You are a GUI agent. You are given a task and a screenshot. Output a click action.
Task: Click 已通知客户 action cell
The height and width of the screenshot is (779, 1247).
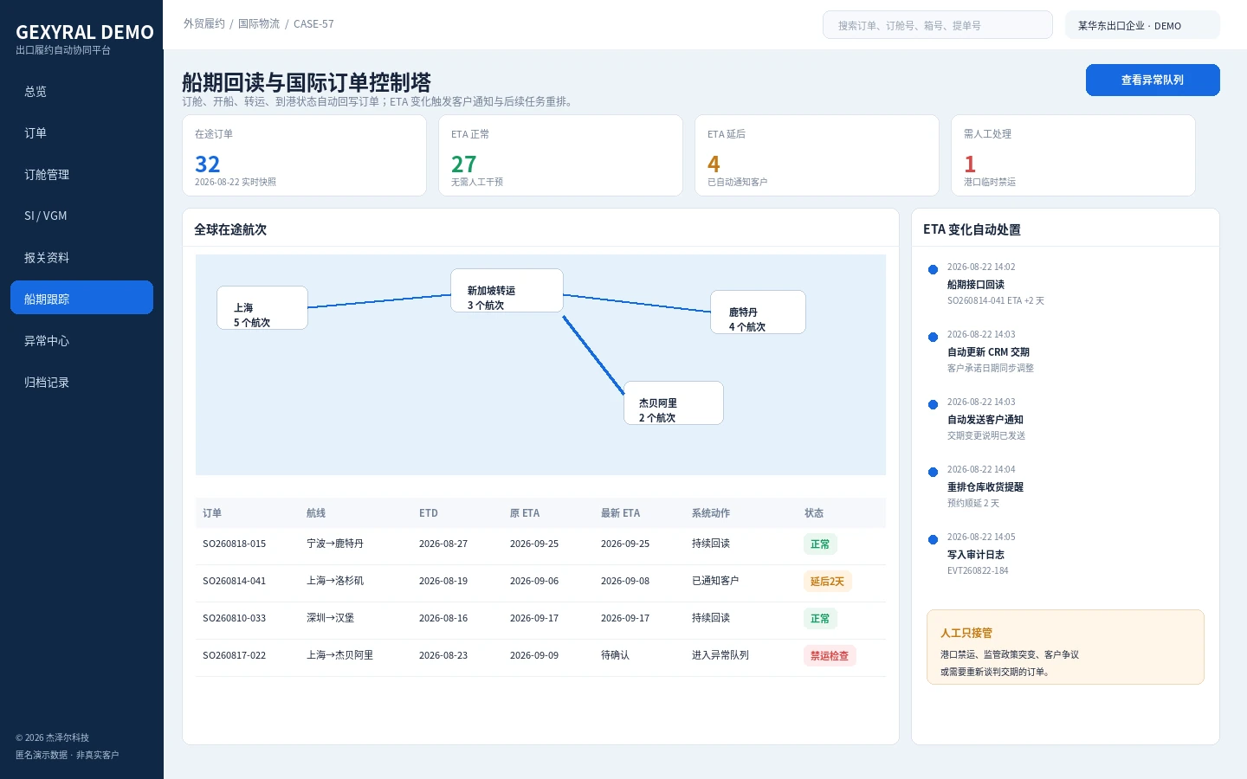point(715,581)
